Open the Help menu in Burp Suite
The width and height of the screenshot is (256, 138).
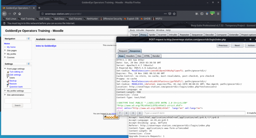[x=168, y=30]
